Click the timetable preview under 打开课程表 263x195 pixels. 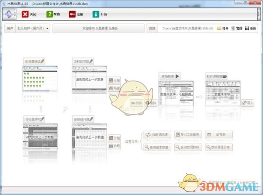[x=223, y=94]
